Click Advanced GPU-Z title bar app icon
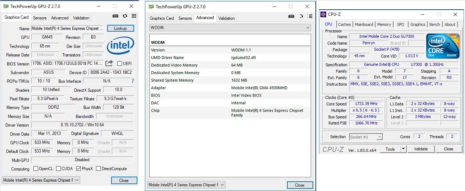Image resolution: width=465 pixels, height=191 pixels. (151, 6)
